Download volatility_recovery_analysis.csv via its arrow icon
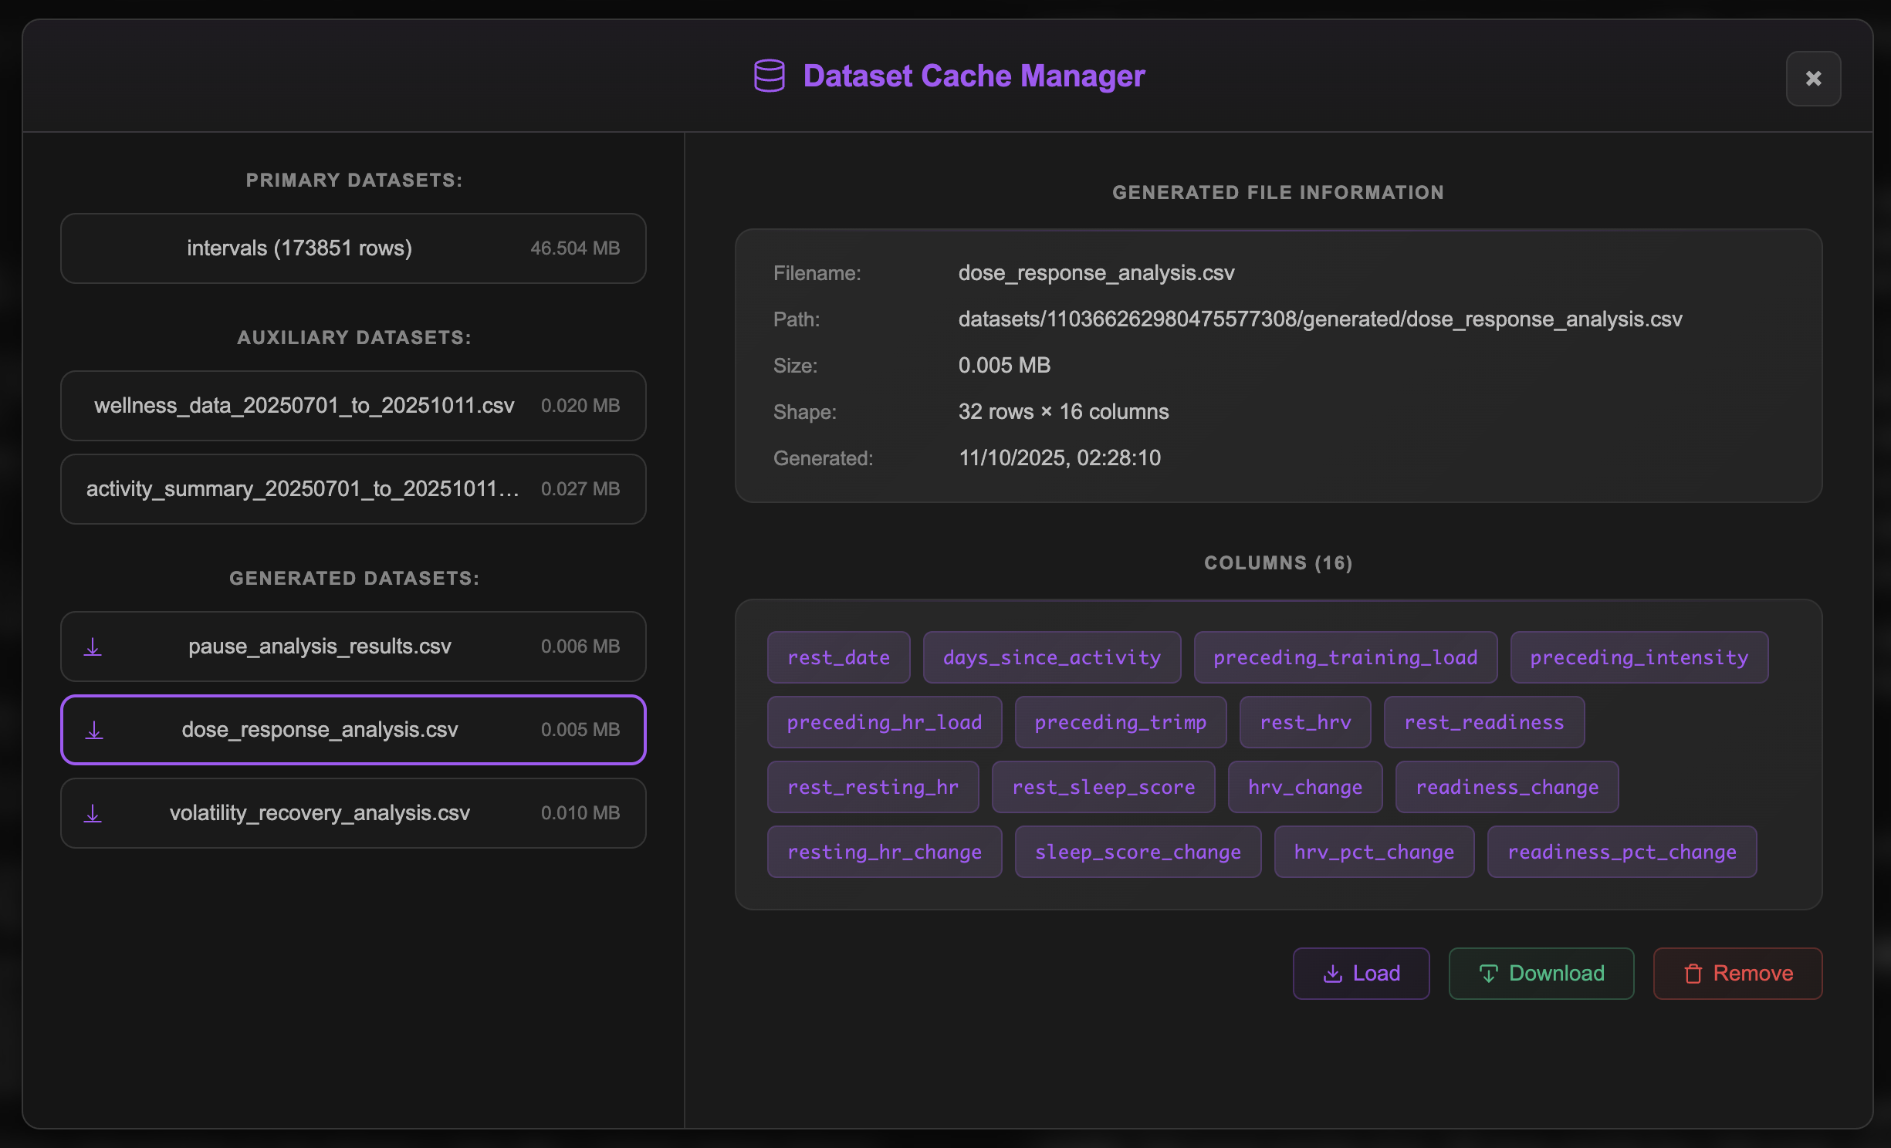 pyautogui.click(x=93, y=813)
